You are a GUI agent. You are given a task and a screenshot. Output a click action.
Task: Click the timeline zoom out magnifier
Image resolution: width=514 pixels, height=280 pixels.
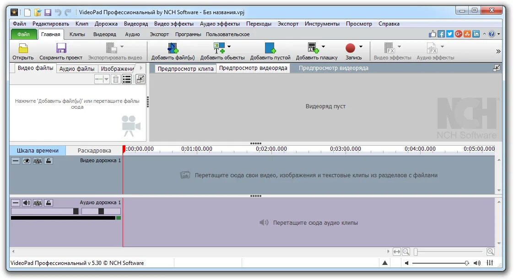(x=406, y=252)
